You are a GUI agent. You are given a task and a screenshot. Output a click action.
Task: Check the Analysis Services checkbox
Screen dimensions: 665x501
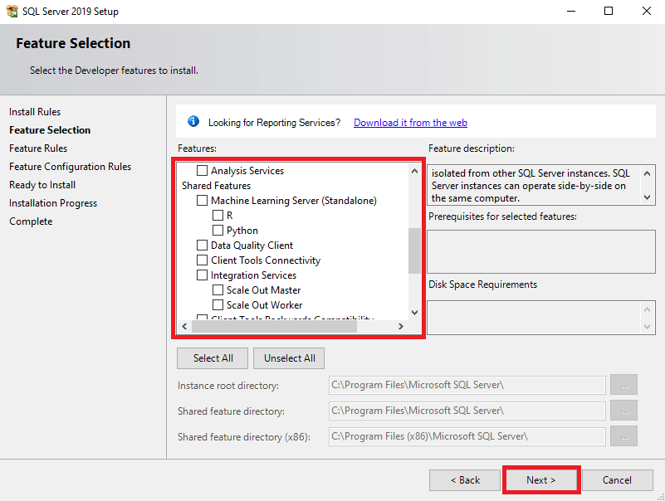click(x=202, y=170)
